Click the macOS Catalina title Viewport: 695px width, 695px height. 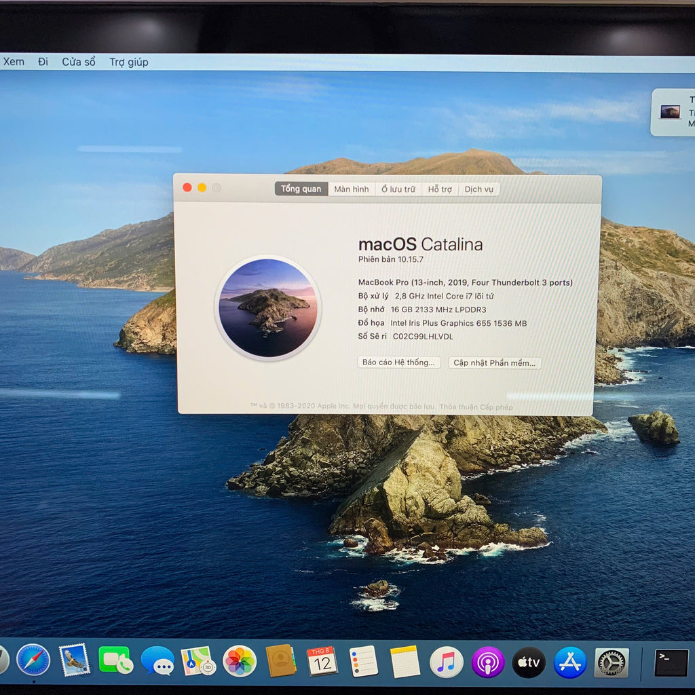pyautogui.click(x=420, y=244)
